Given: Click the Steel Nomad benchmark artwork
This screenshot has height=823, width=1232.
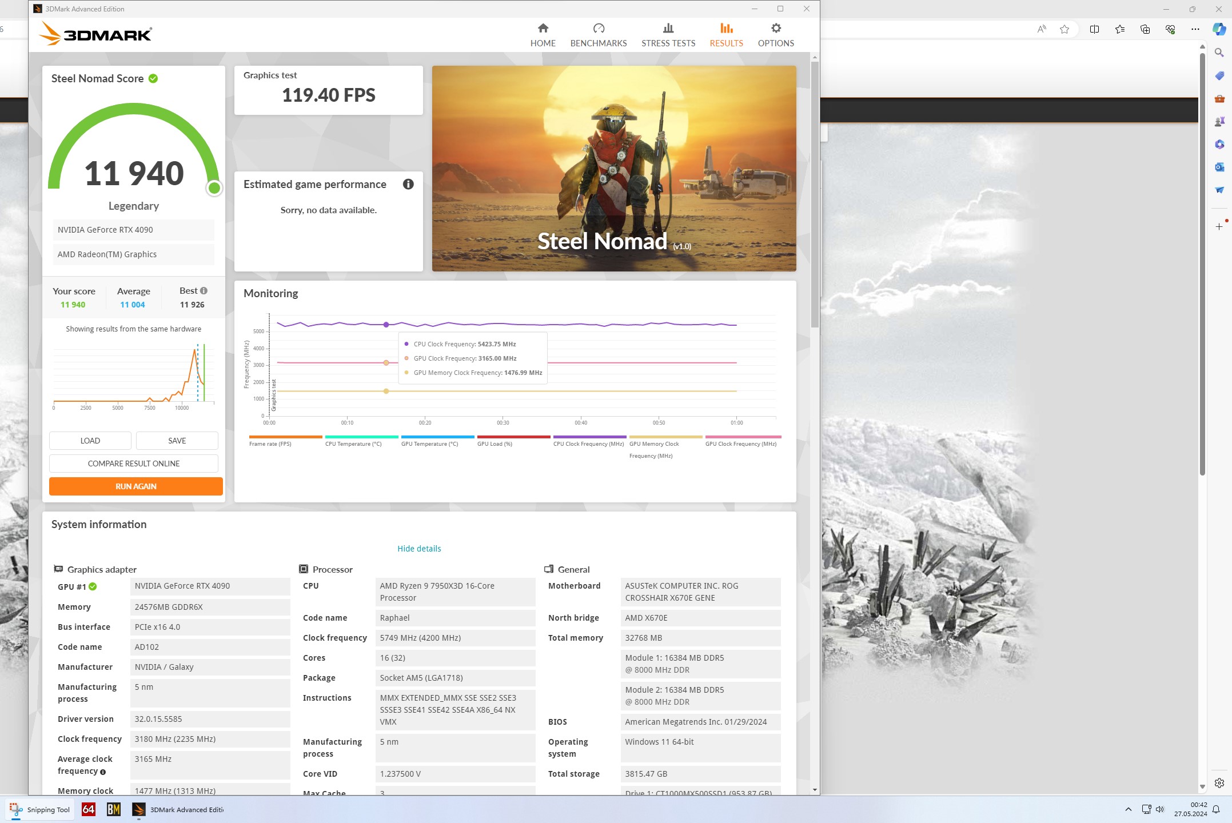Looking at the screenshot, I should (x=613, y=168).
